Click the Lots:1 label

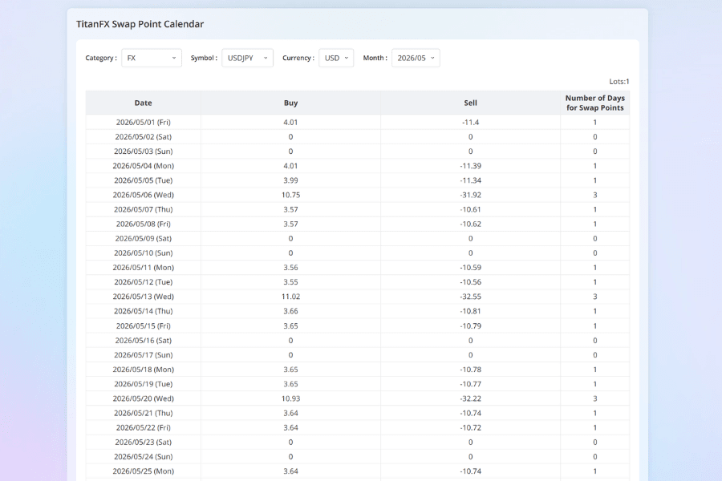click(619, 82)
